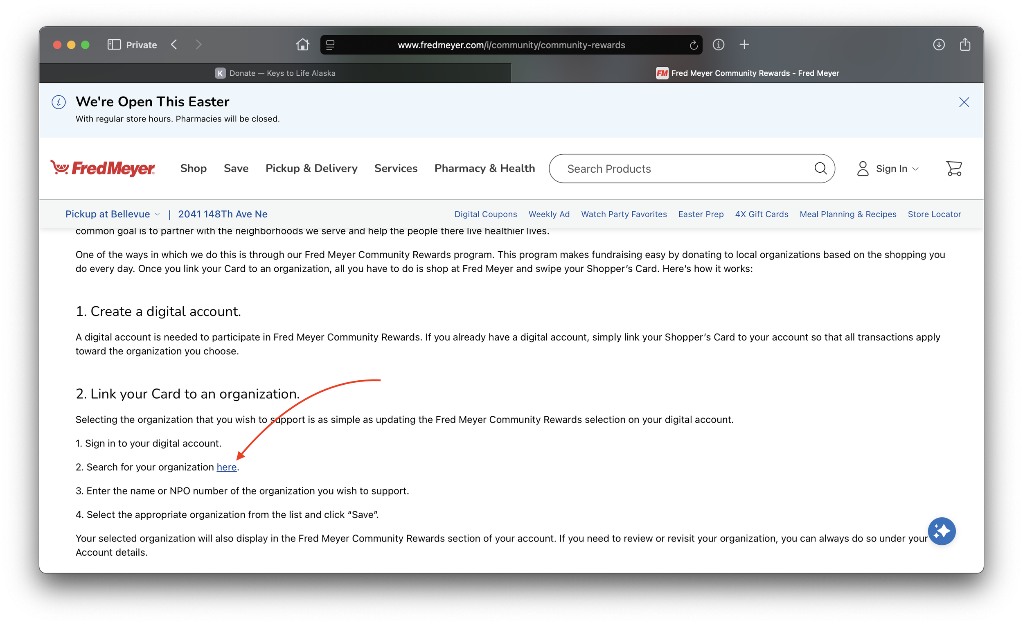Click the Safari home icon
This screenshot has height=625, width=1023.
(302, 45)
